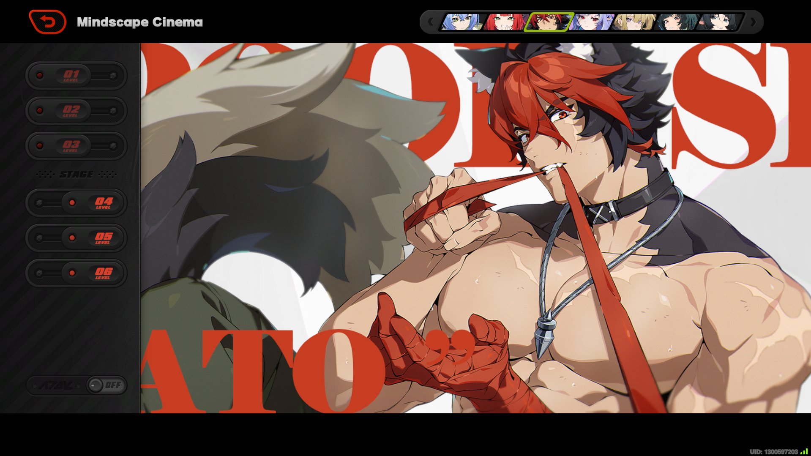This screenshot has height=456, width=811.
Task: Click the green signal strength icon
Action: 804,451
